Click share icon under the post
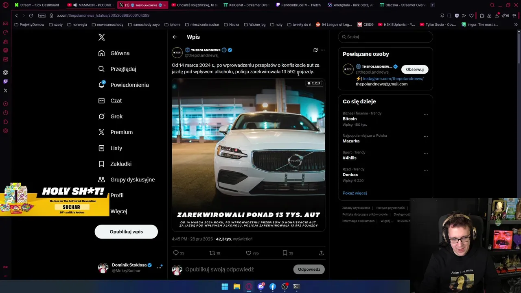Screen dimensions: 521x293 (321, 253)
